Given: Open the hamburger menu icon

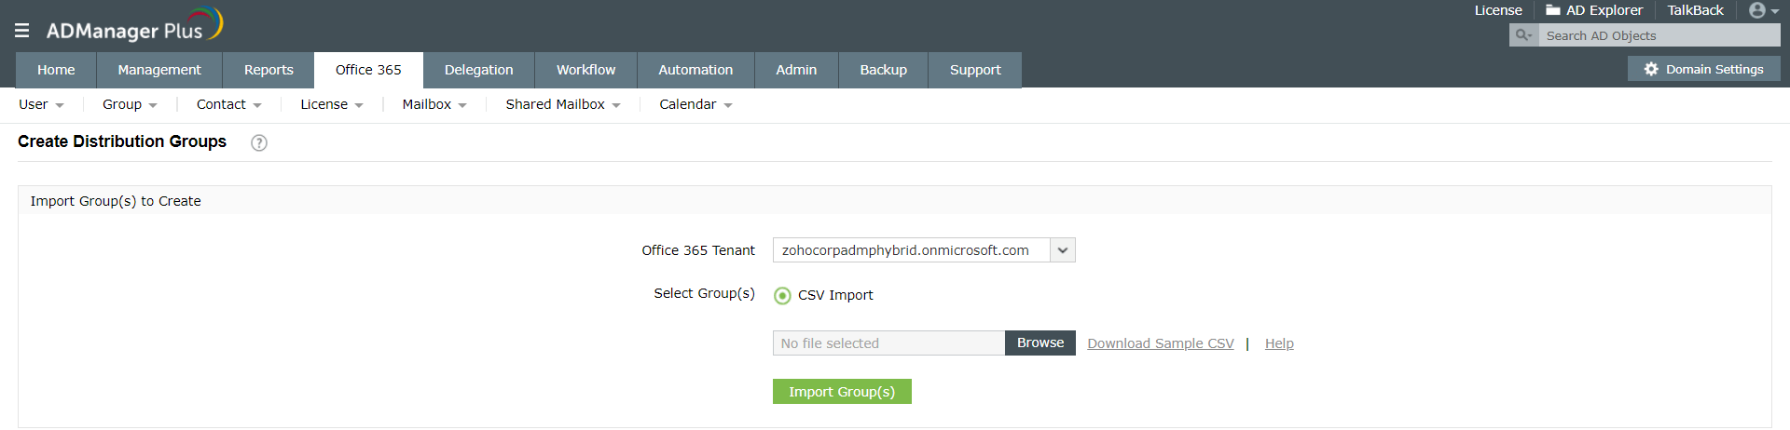Looking at the screenshot, I should pos(22,31).
